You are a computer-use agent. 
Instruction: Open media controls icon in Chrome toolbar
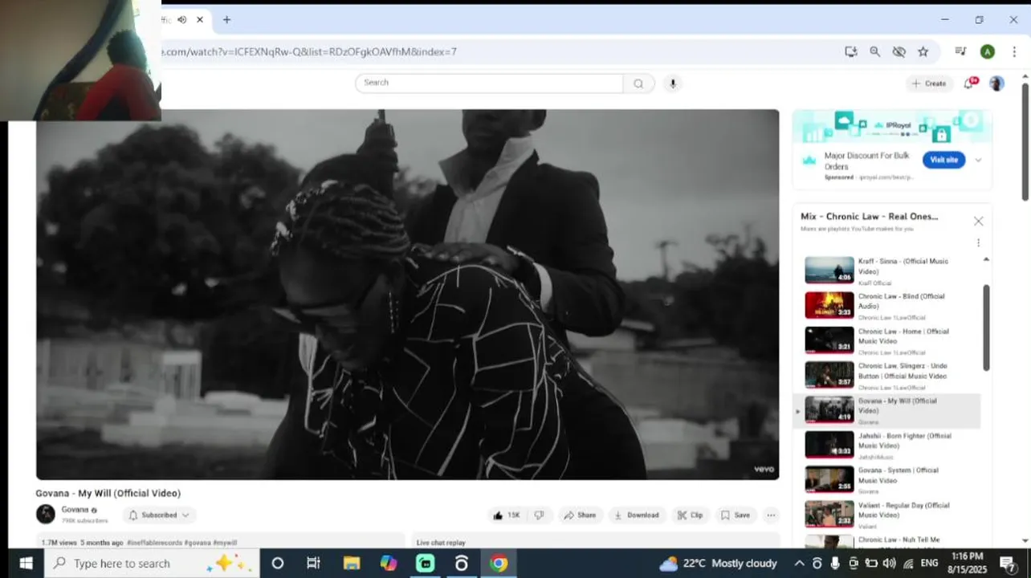[x=960, y=51]
